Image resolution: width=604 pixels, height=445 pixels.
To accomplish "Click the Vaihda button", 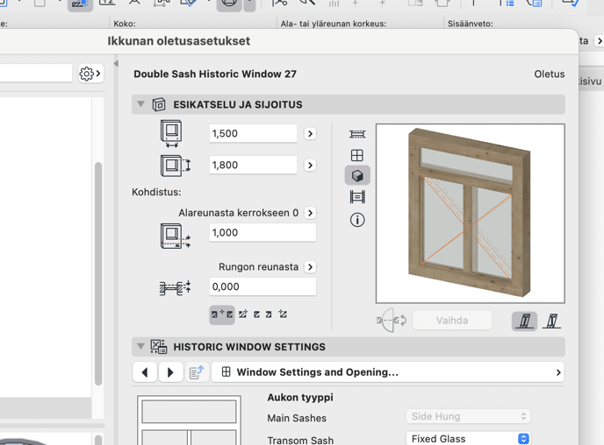I will point(452,321).
